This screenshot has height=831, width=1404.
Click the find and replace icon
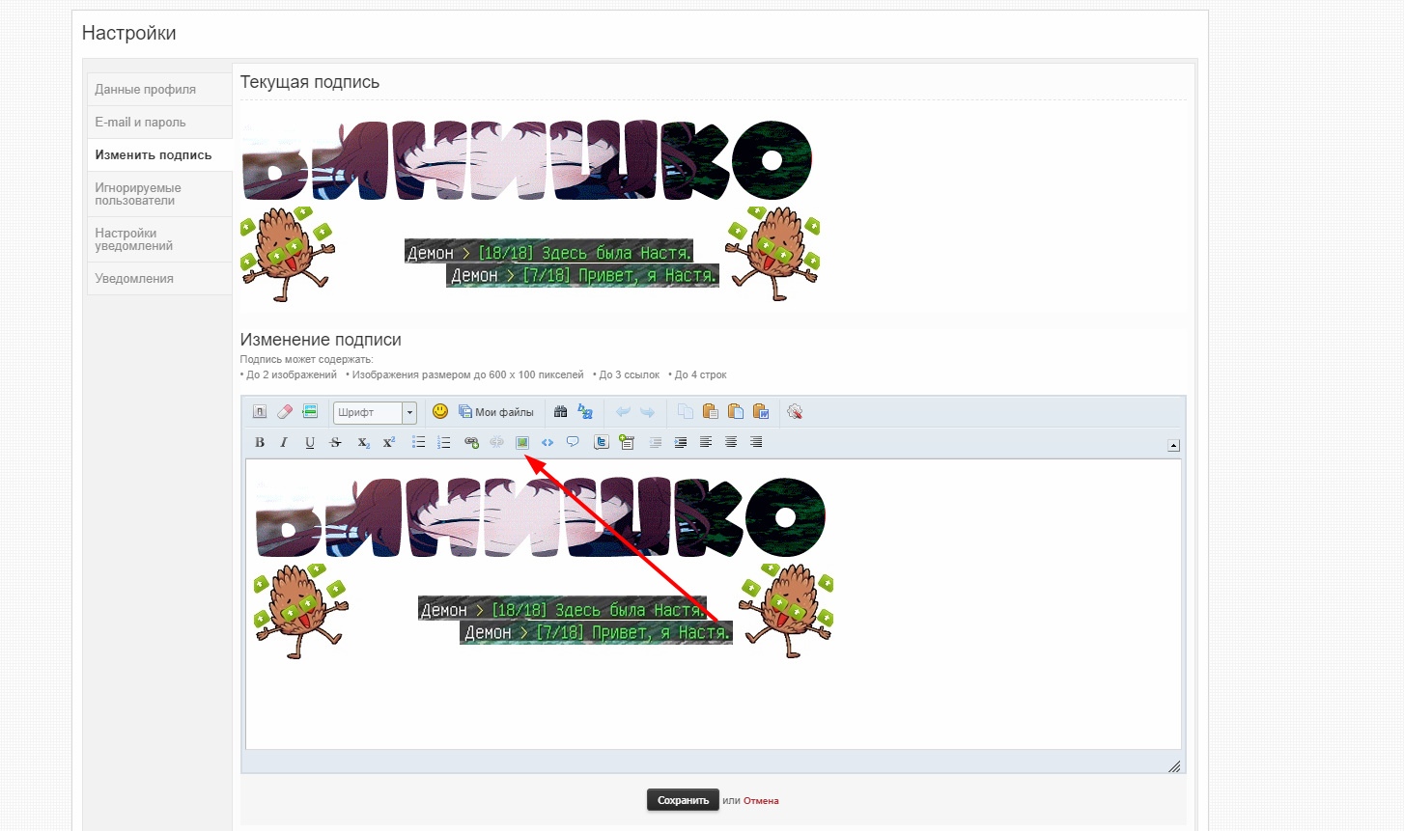point(585,412)
